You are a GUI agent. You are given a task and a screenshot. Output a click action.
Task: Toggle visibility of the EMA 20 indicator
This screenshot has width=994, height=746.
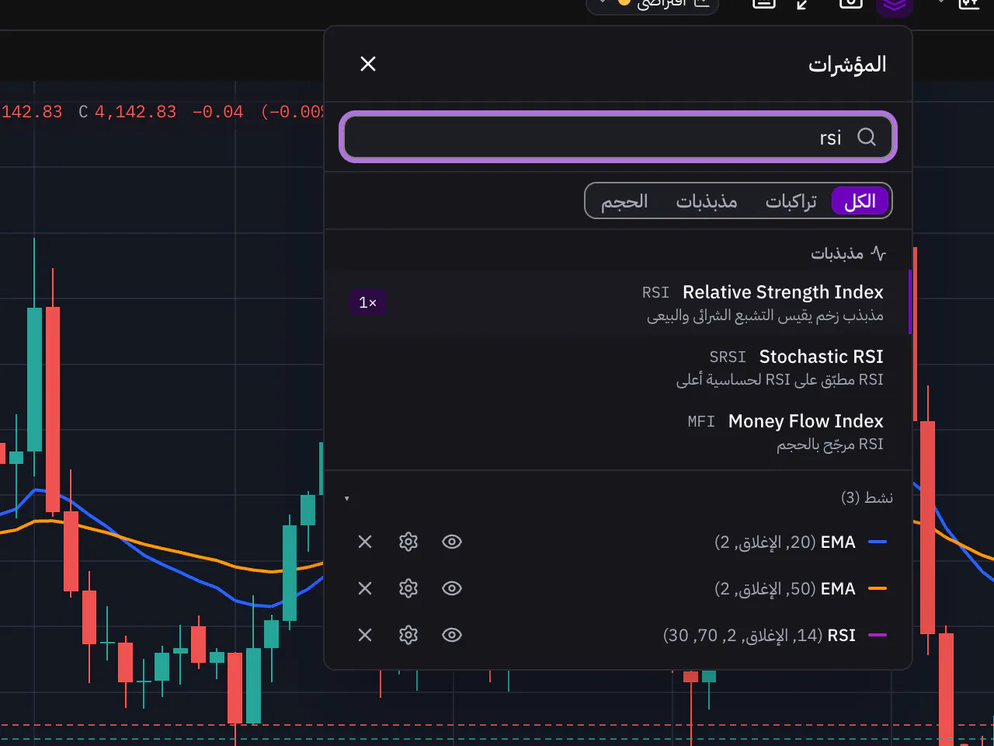(x=452, y=542)
